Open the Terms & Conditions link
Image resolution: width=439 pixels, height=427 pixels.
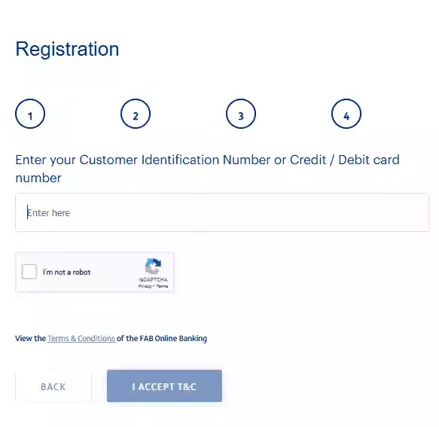tap(81, 338)
